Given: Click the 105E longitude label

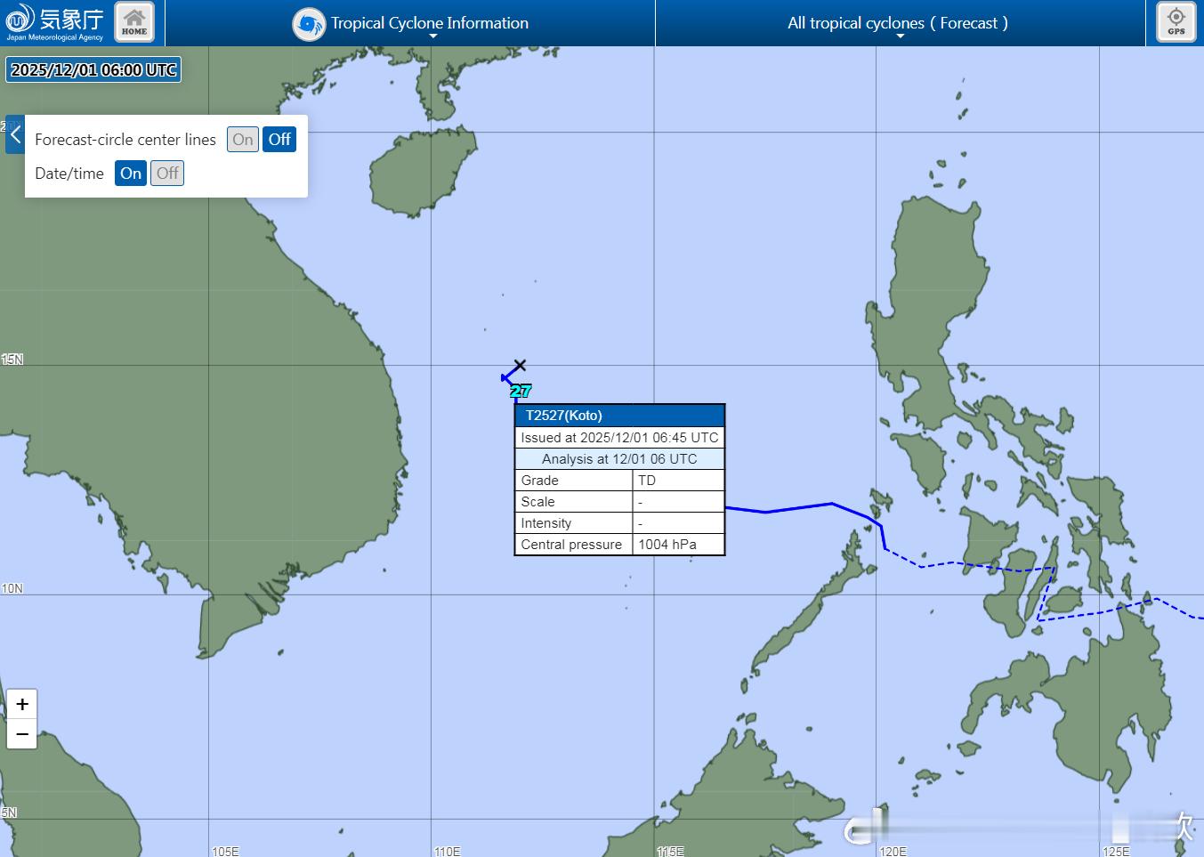Looking at the screenshot, I should pyautogui.click(x=225, y=851).
